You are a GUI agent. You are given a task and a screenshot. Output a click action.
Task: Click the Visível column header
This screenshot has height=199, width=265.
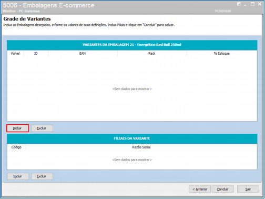pos(15,53)
